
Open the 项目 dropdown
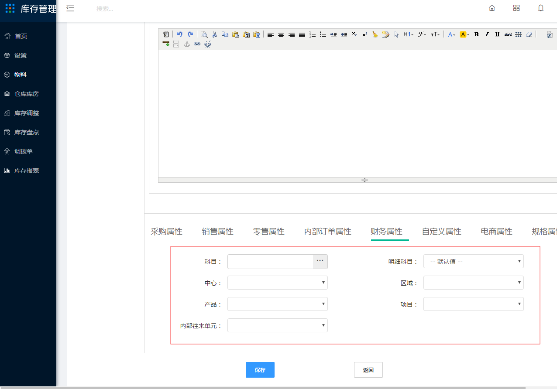474,304
